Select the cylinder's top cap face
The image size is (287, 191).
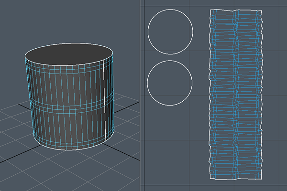pyautogui.click(x=69, y=54)
